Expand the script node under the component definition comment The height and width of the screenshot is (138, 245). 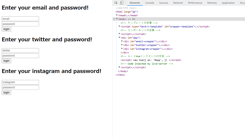tap(119, 34)
